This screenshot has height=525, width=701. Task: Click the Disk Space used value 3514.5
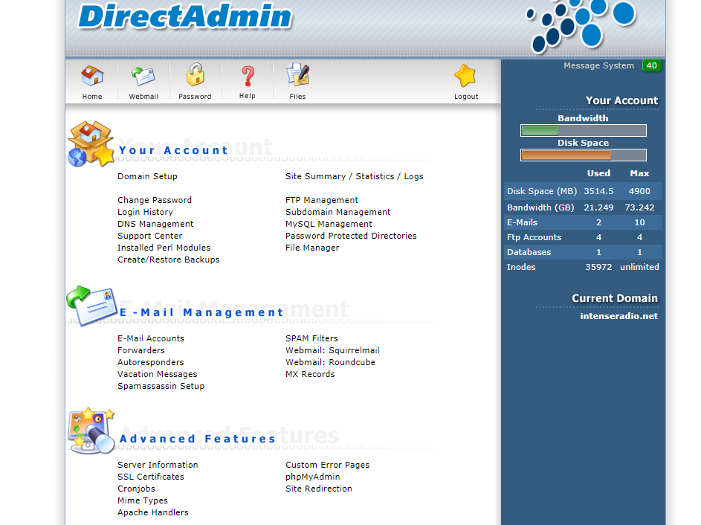tap(598, 191)
